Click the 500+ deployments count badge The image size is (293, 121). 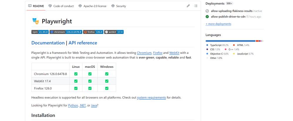[x=229, y=3]
